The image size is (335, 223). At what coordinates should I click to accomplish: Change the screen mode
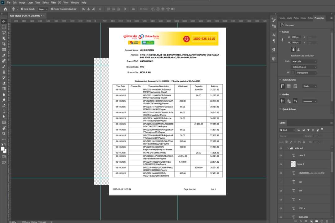(x=4, y=162)
